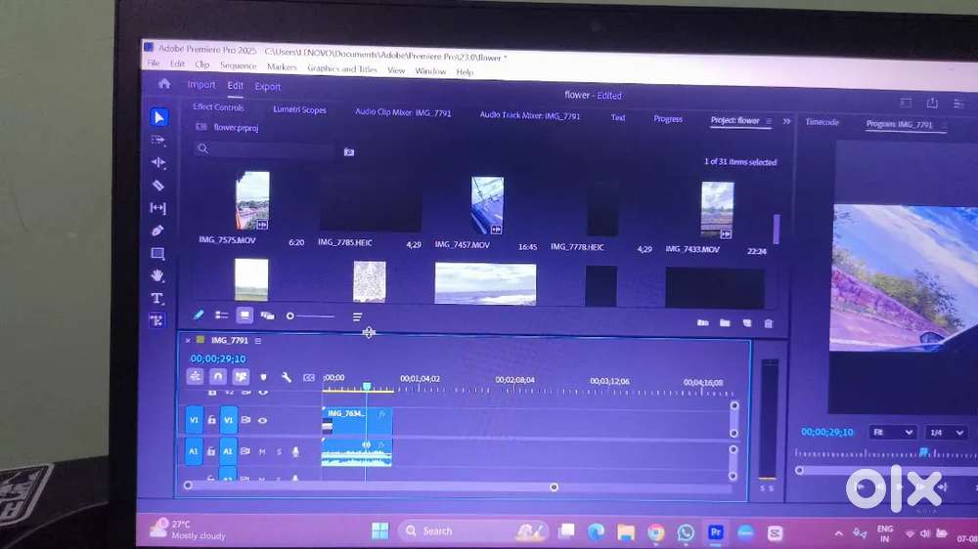Select the Type tool
This screenshot has height=549, width=978.
pos(157,298)
